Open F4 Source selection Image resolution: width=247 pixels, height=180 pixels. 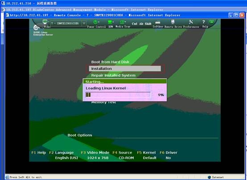tap(123, 152)
